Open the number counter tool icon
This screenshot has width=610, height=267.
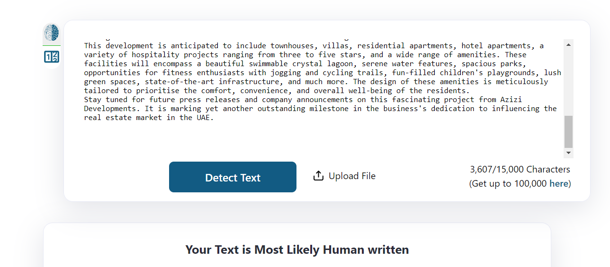52,57
